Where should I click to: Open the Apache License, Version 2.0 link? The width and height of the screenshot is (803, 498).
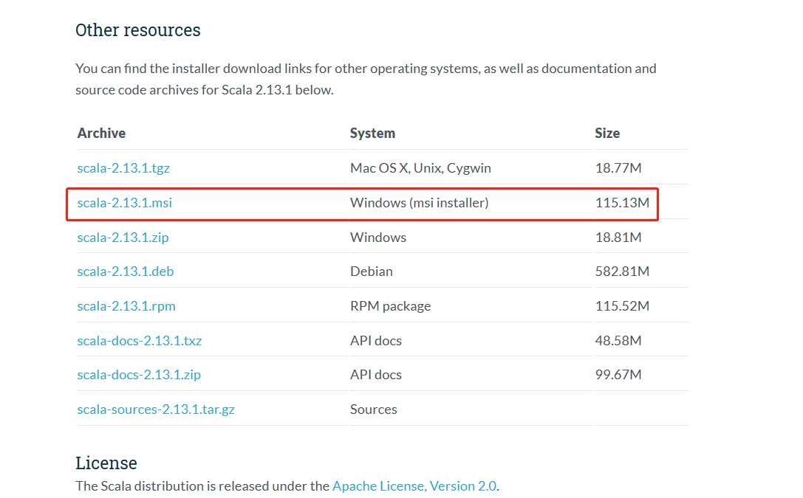[414, 485]
